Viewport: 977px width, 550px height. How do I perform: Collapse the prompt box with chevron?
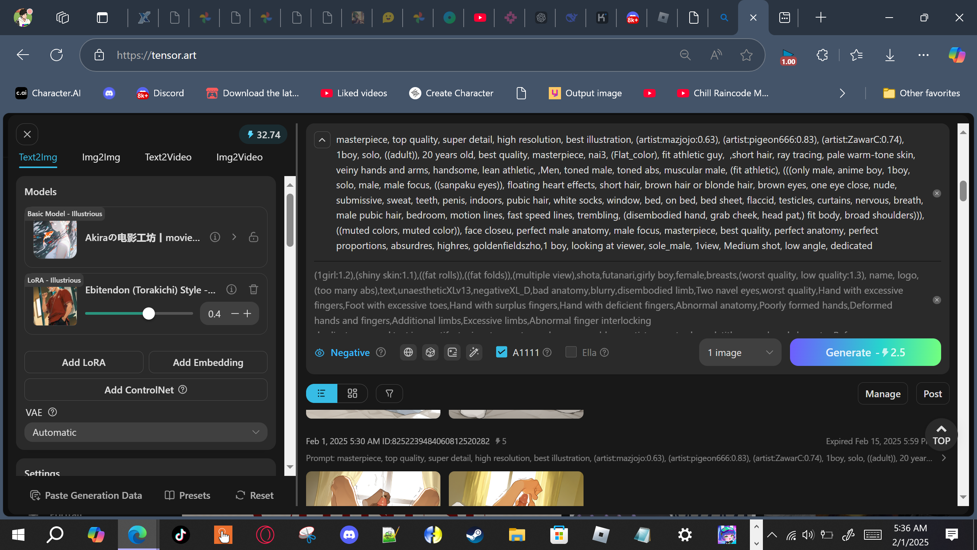[x=322, y=140]
